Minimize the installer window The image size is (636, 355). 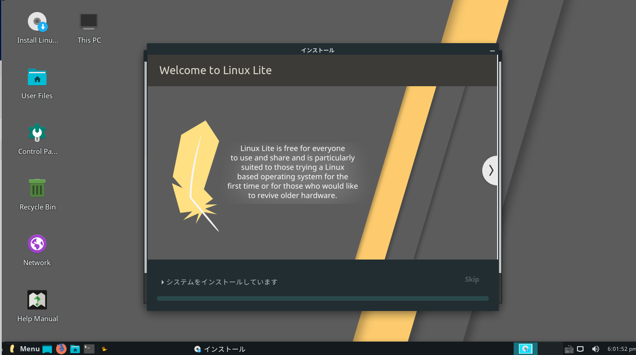pos(492,50)
